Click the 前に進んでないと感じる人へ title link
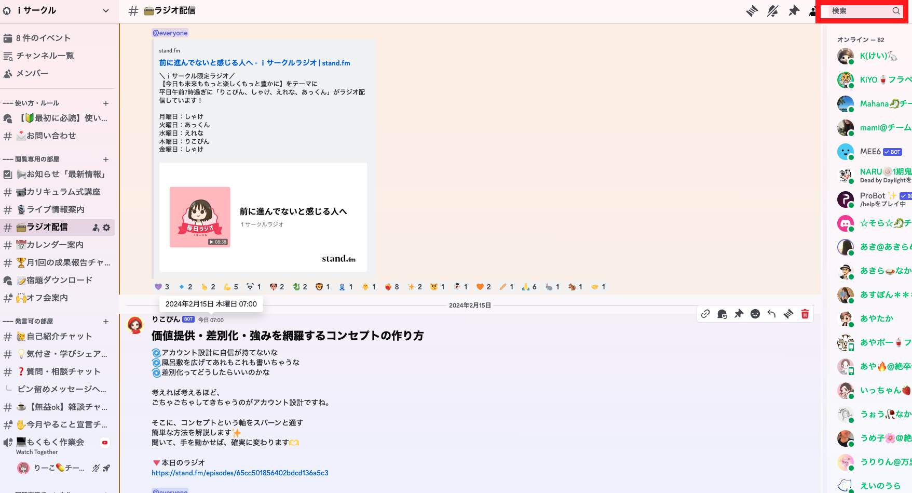The image size is (912, 493). [254, 62]
